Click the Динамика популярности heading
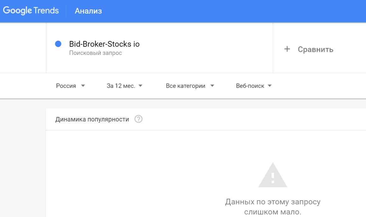This screenshot has width=366, height=217. point(92,119)
